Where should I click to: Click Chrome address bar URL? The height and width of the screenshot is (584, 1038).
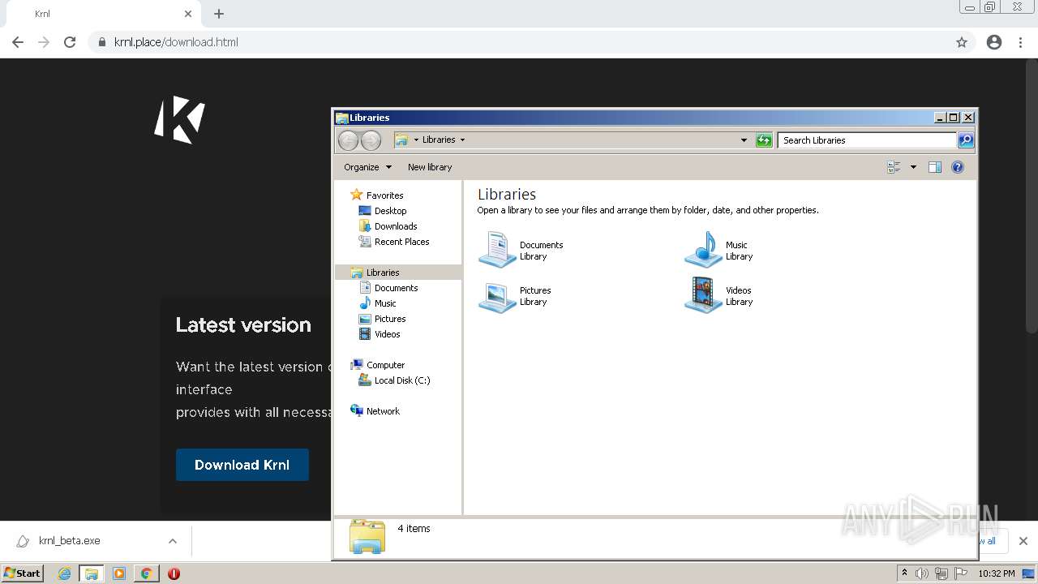176,42
